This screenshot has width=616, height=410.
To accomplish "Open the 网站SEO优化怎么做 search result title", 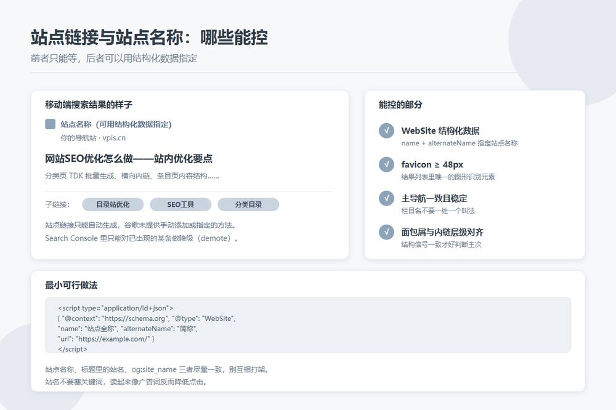I will click(x=129, y=159).
